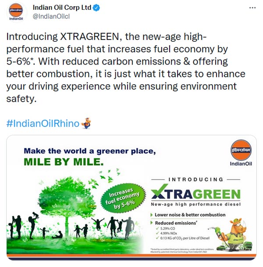Click the "Lower noise & better combustion" bullet
The image size is (263, 267).
pyautogui.click(x=190, y=215)
